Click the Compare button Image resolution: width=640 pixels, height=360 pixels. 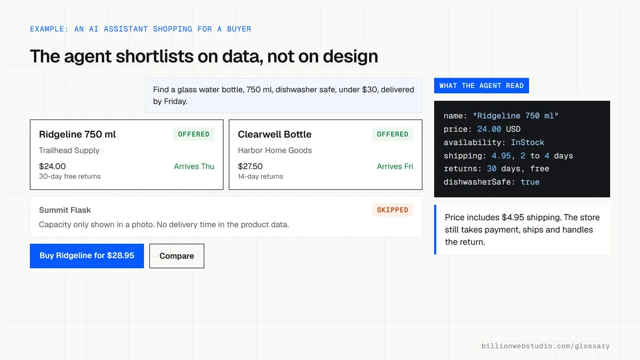[177, 256]
